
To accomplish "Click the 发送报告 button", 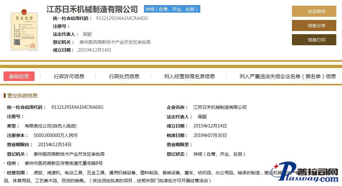I will coord(314,11).
